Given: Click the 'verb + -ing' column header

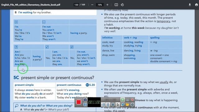Looking at the screenshot, I should [x=130, y=38].
